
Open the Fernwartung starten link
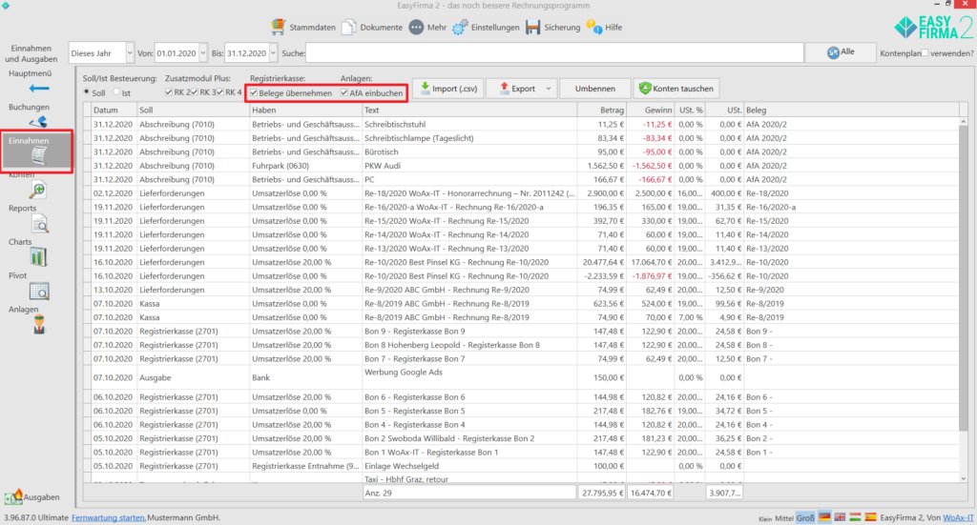tap(109, 517)
